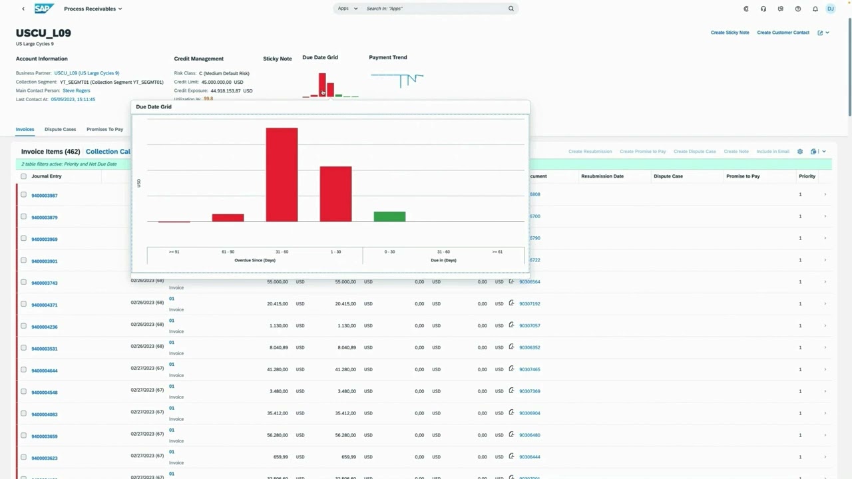Select checkbox for journal entry 9400003901
Viewport: 852px width, 479px height.
click(23, 260)
